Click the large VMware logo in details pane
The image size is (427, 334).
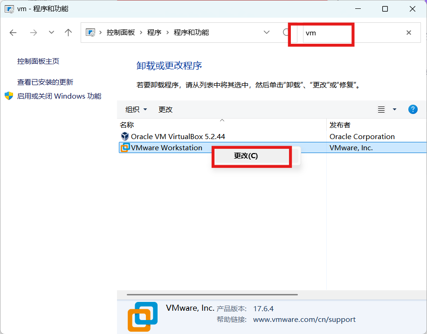(x=143, y=317)
